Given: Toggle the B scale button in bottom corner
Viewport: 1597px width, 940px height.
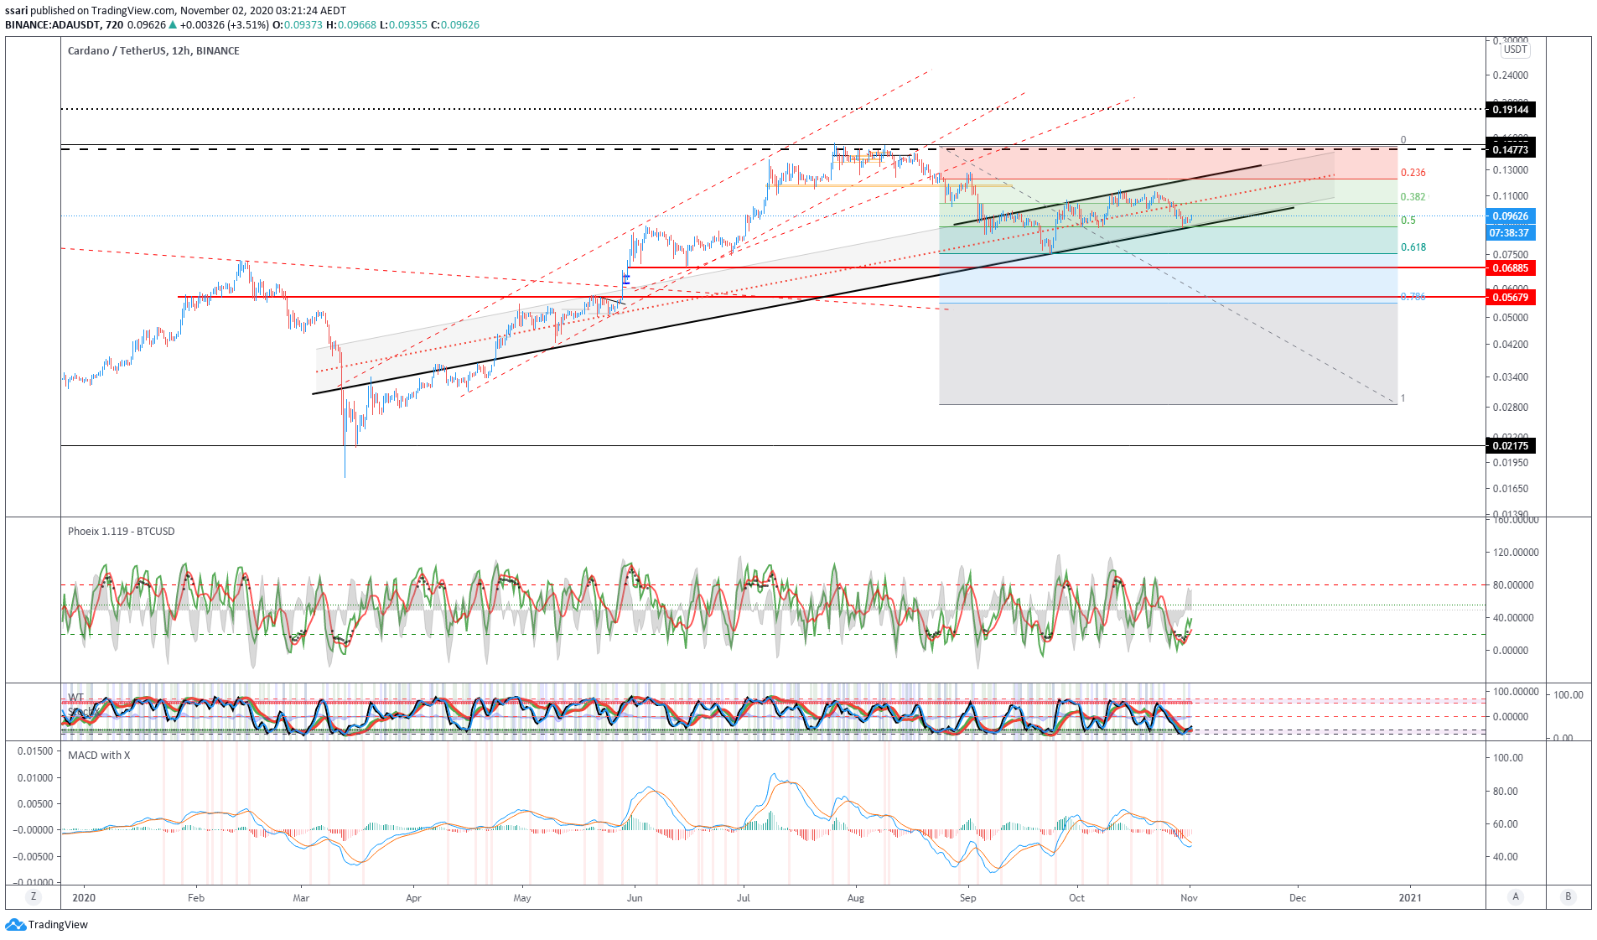Looking at the screenshot, I should coord(1568,896).
